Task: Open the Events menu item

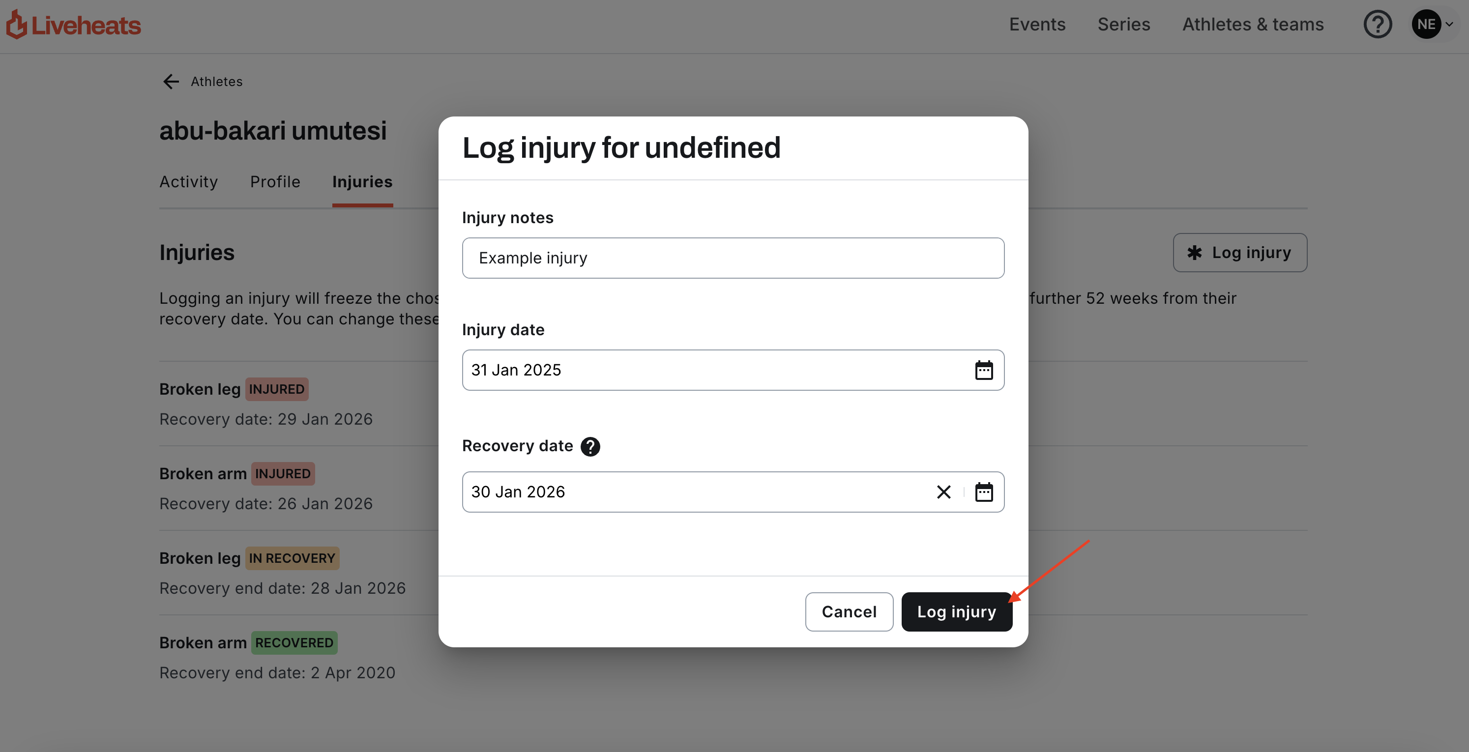Action: [x=1037, y=25]
